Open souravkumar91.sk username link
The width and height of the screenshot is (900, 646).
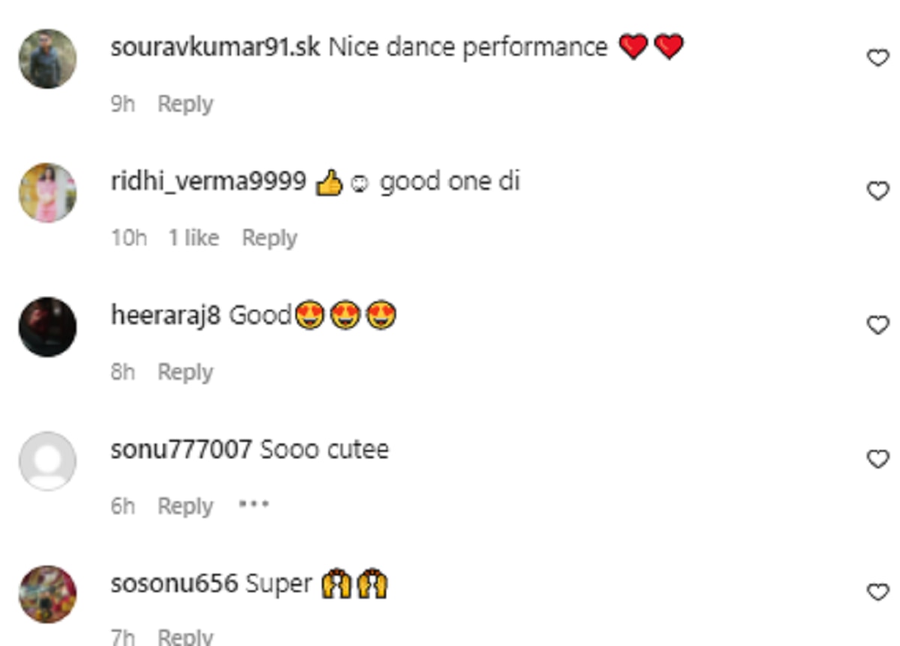click(215, 47)
